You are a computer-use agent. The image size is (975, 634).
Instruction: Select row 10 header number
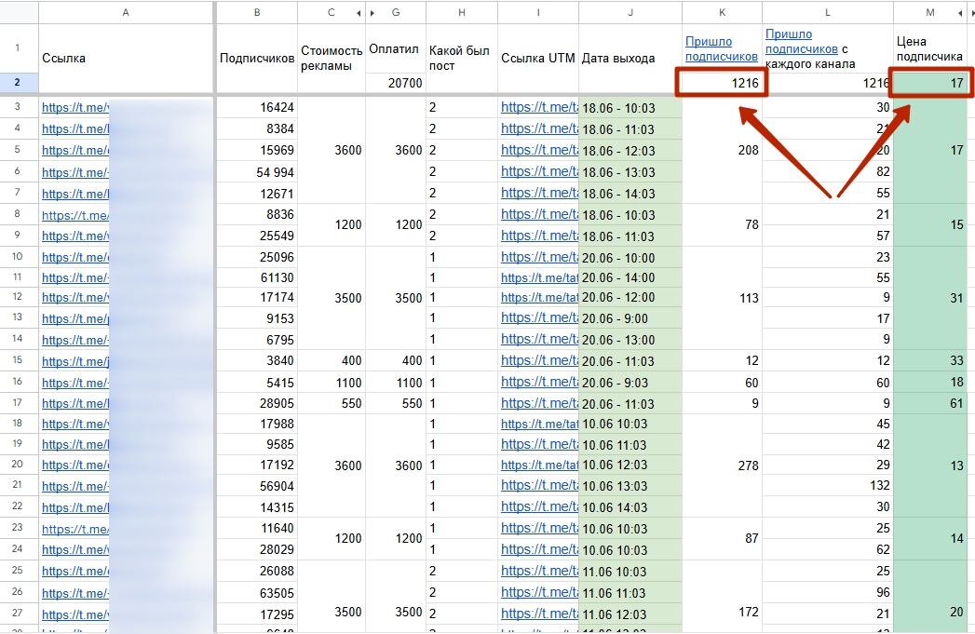pyautogui.click(x=18, y=257)
